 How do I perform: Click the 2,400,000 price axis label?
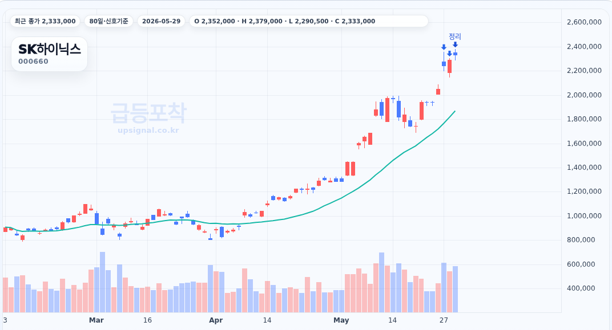[x=584, y=47]
